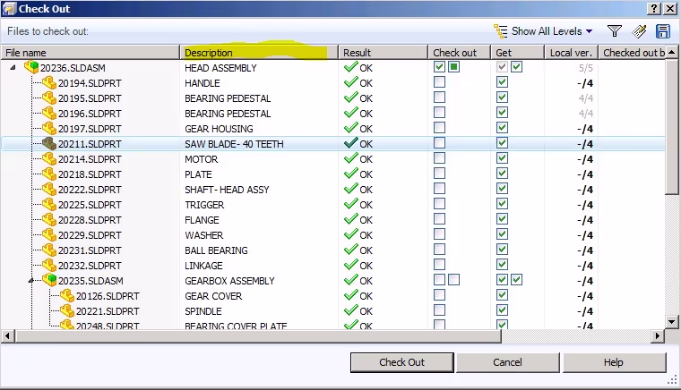The height and width of the screenshot is (390, 681).
Task: Click the Checked out by column header
Action: click(633, 53)
